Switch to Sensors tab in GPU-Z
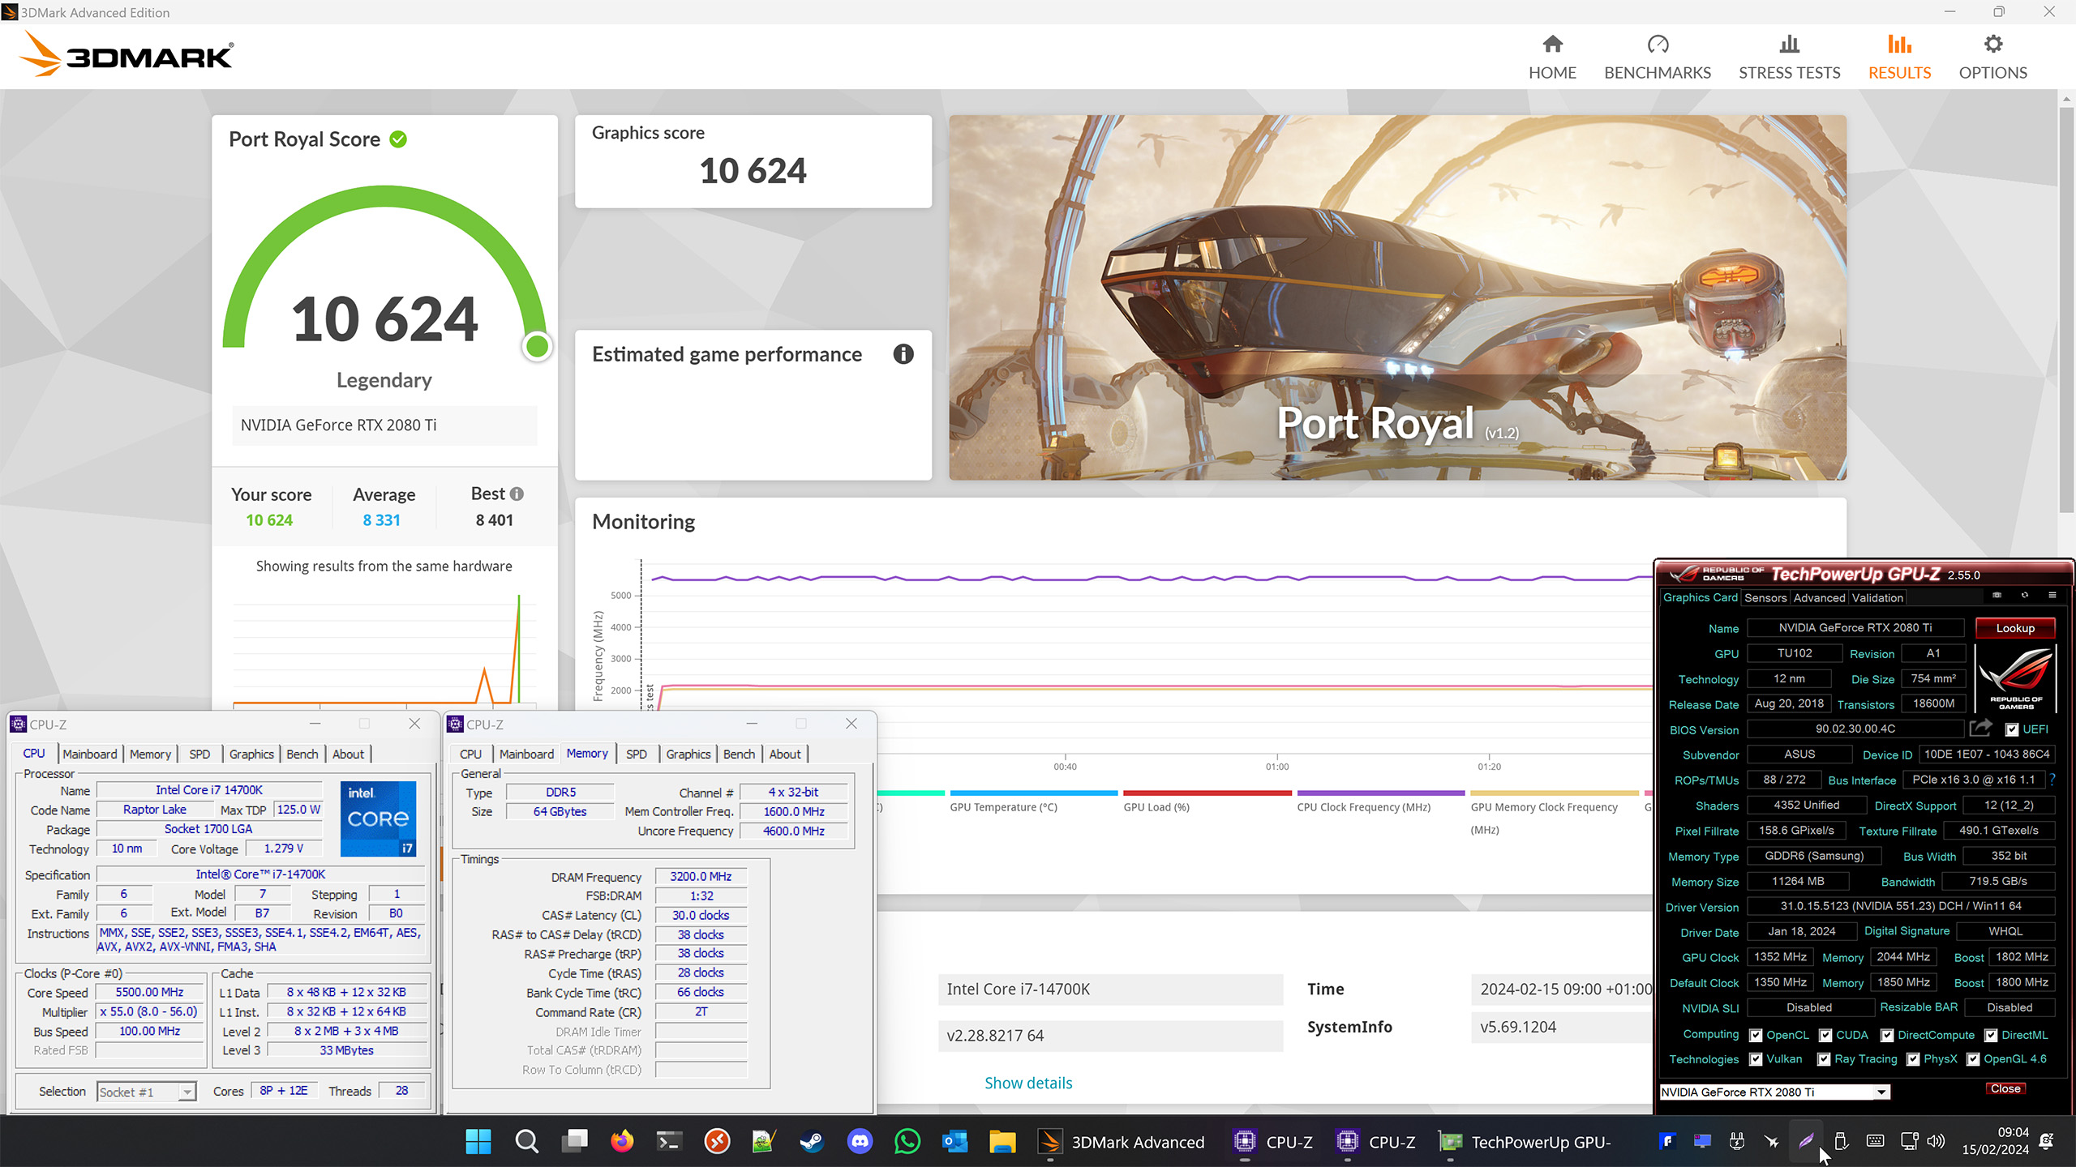Image resolution: width=2076 pixels, height=1167 pixels. point(1765,597)
